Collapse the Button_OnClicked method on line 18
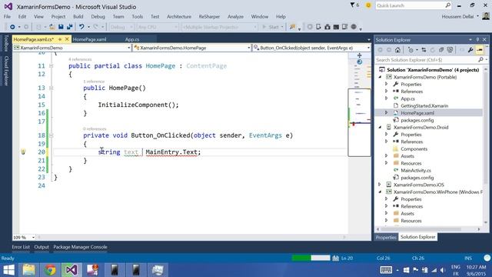492x277 pixels. coord(51,135)
